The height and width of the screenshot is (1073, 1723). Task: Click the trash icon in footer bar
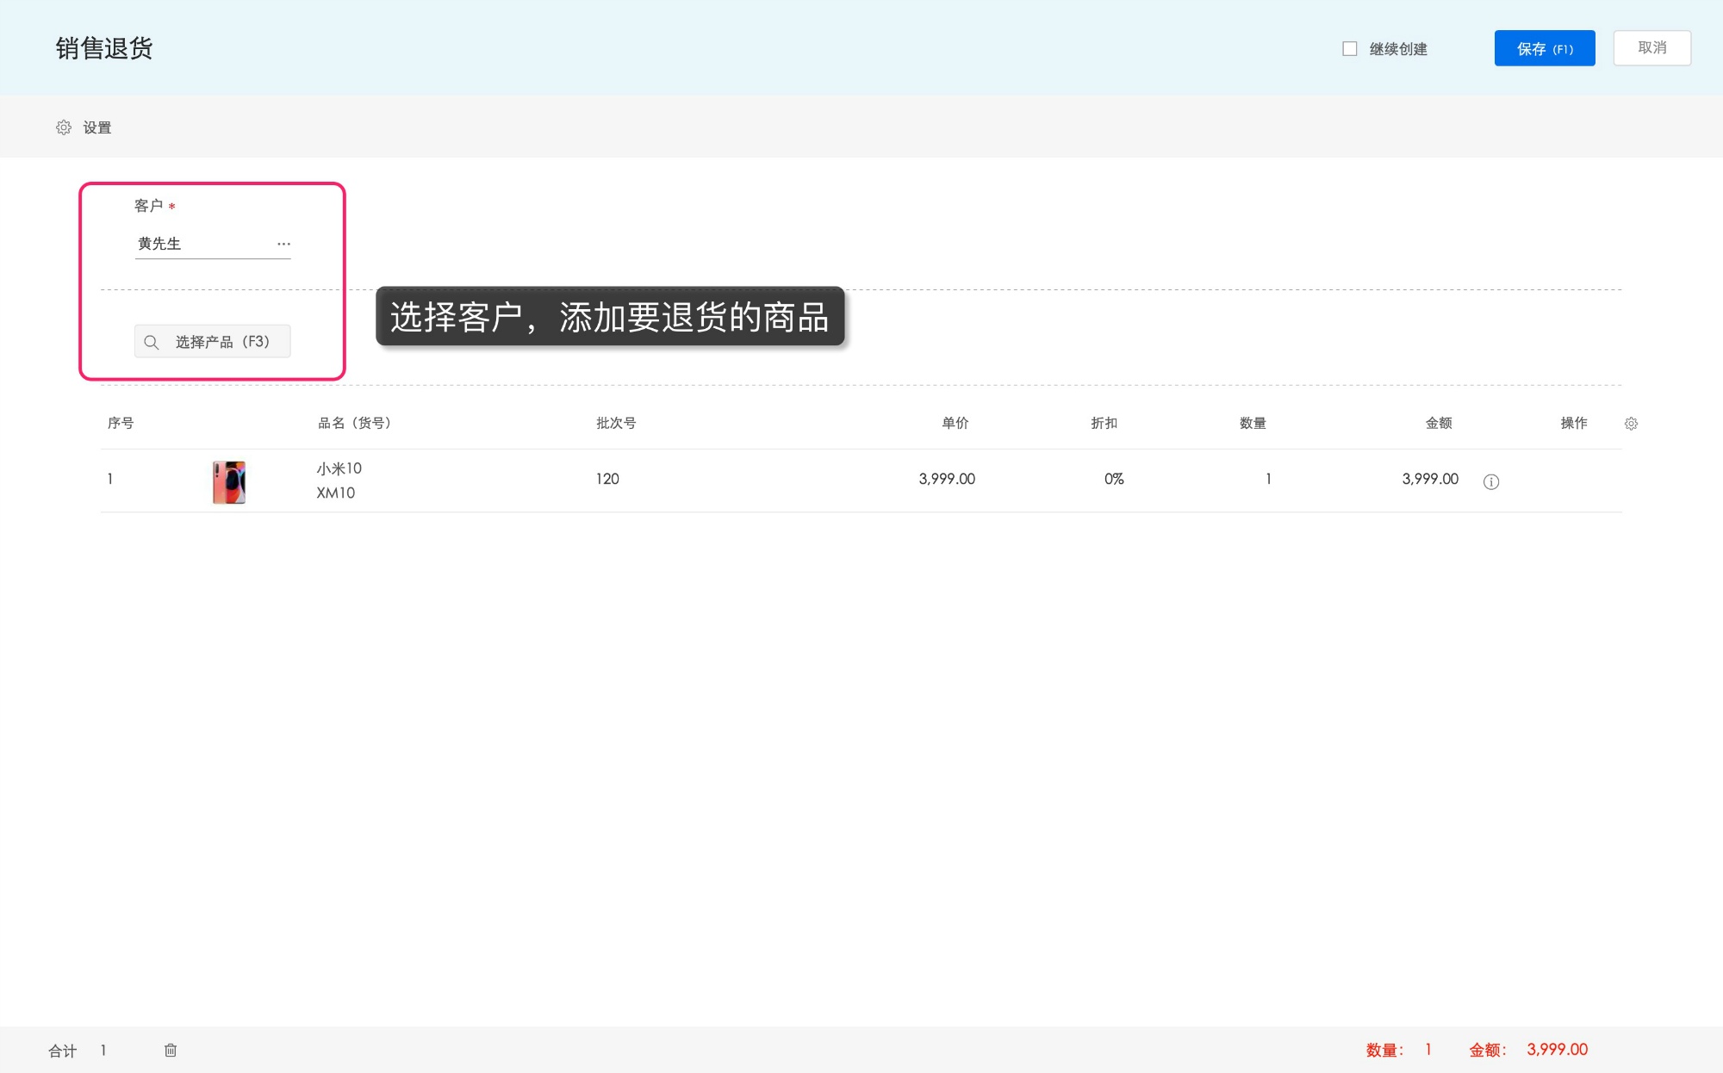point(171,1050)
